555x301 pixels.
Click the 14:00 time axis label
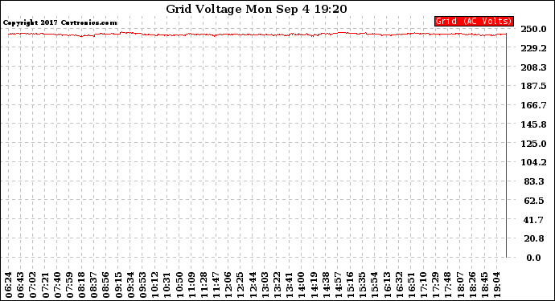[x=301, y=285]
